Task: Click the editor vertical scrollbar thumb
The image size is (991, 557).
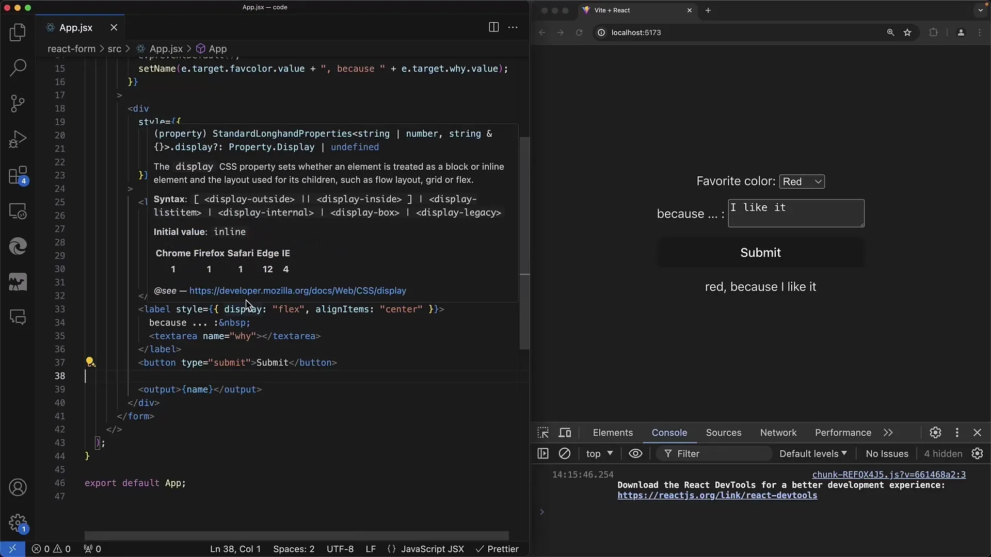Action: click(x=524, y=242)
